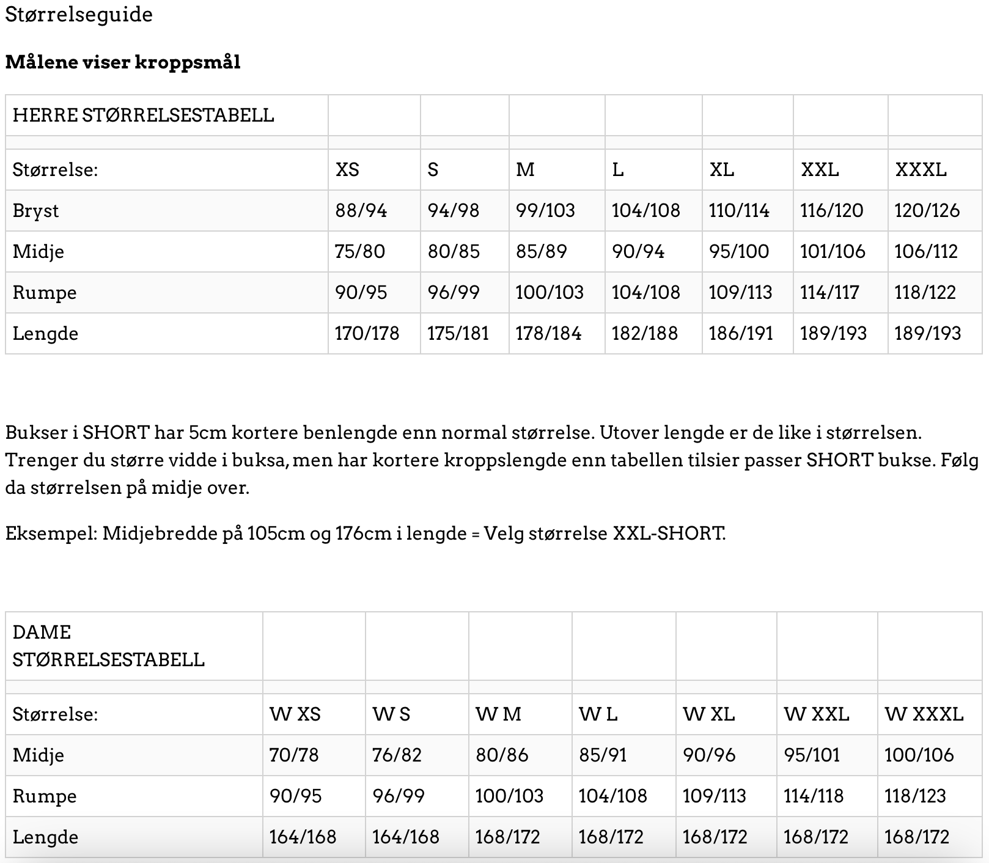The image size is (989, 863).
Task: Select men's Bryst value 99/103
Action: point(545,211)
